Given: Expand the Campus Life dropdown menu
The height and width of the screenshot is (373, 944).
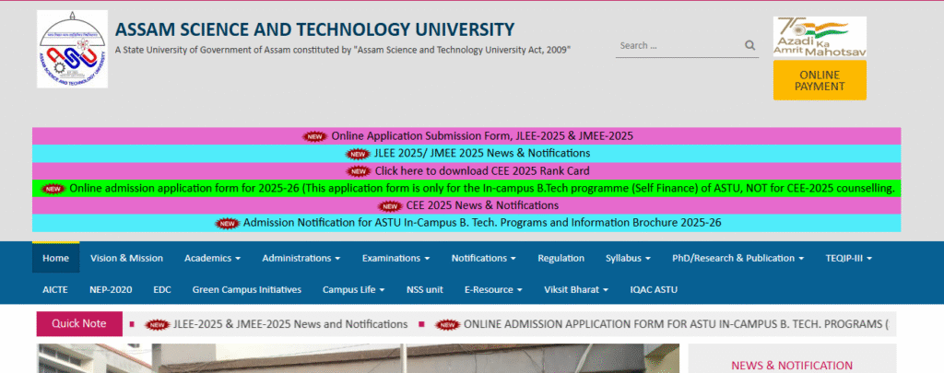Looking at the screenshot, I should pyautogui.click(x=353, y=289).
